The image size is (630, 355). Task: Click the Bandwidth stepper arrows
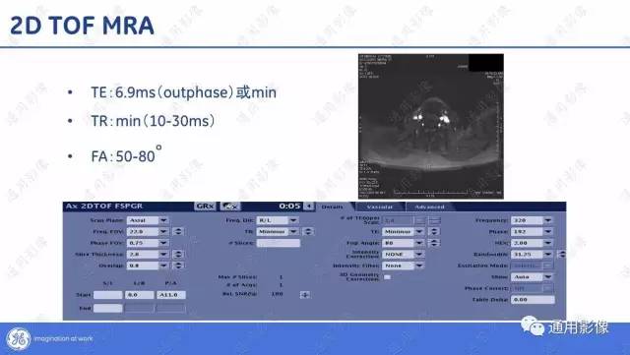click(562, 254)
